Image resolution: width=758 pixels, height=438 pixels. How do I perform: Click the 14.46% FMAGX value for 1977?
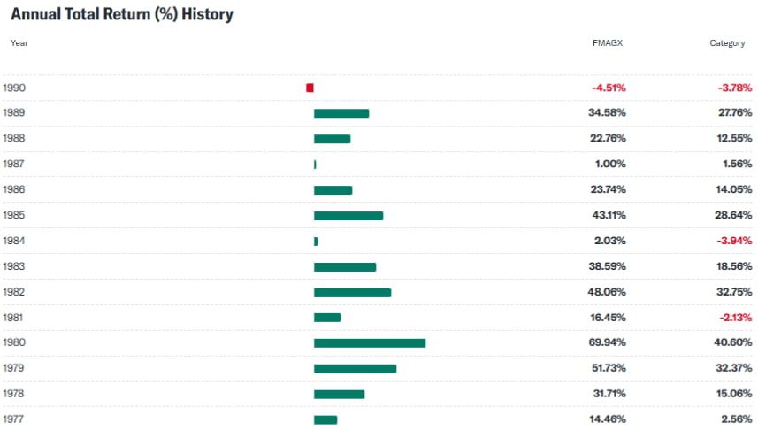[x=609, y=419]
